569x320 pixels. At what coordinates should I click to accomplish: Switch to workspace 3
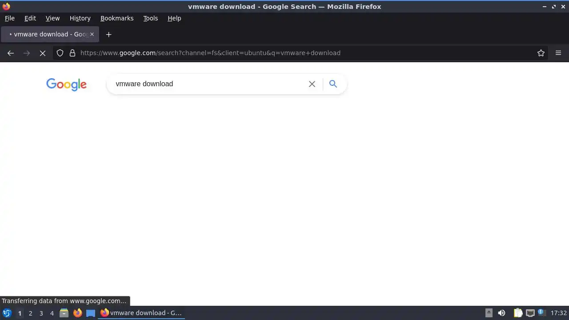[x=41, y=313]
